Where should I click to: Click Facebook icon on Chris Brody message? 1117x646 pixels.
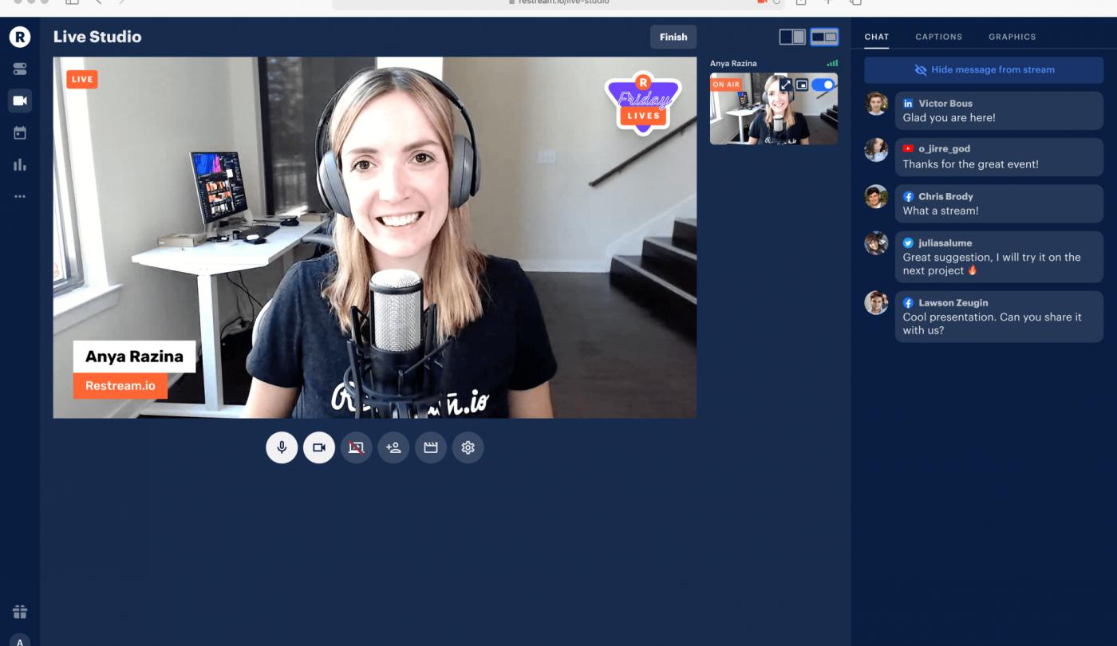click(908, 196)
